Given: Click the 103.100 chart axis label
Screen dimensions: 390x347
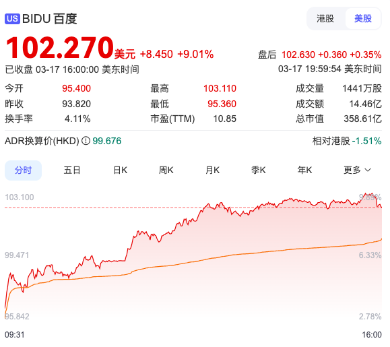Looking at the screenshot, I should click(x=20, y=197).
